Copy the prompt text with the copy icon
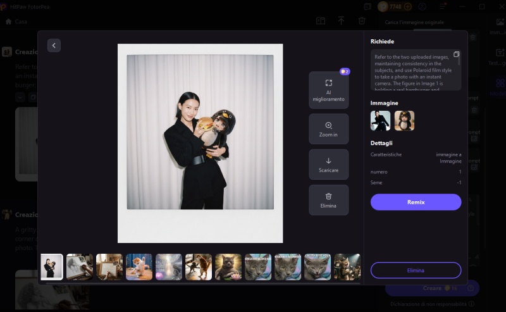Viewport: 506px width, 312px height. pyautogui.click(x=456, y=54)
